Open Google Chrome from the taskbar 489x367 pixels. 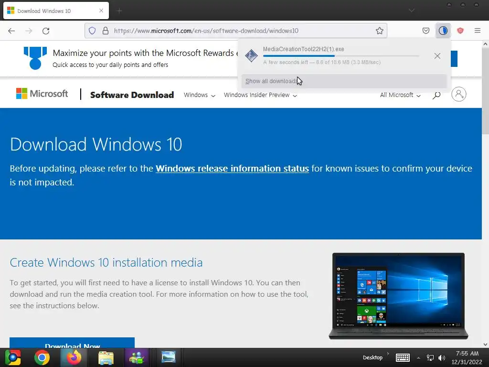(x=42, y=357)
